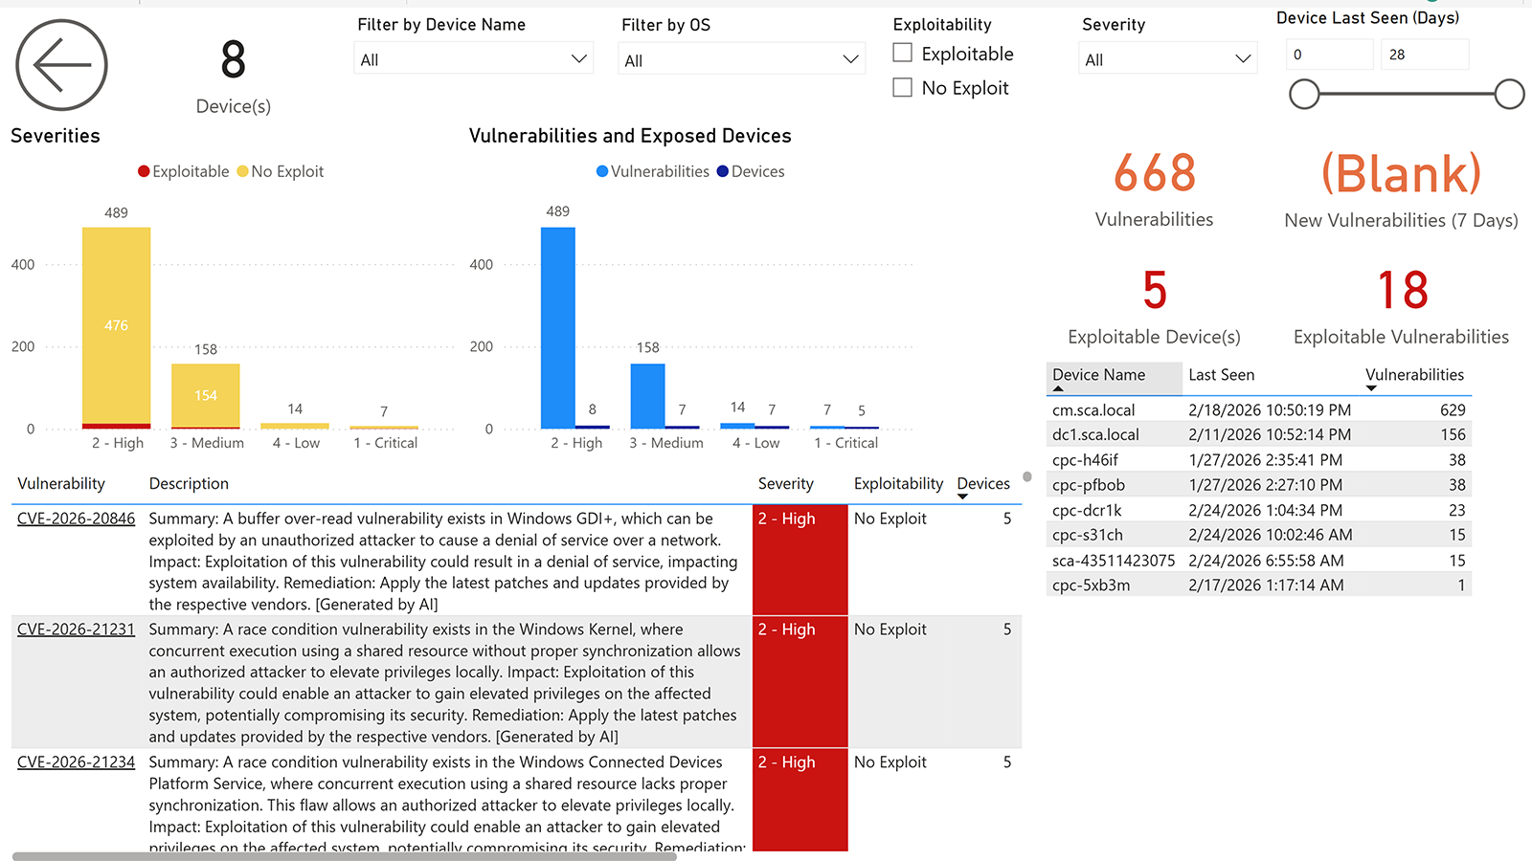This screenshot has width=1532, height=861.
Task: Select the sca-43511423075 device row
Action: (1259, 561)
